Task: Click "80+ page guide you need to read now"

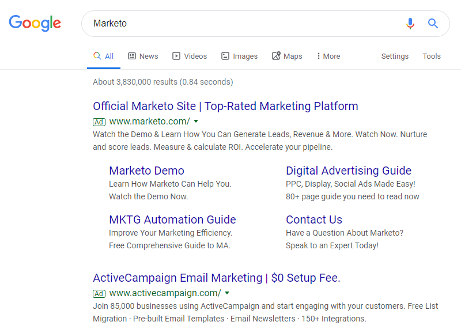Action: point(353,196)
